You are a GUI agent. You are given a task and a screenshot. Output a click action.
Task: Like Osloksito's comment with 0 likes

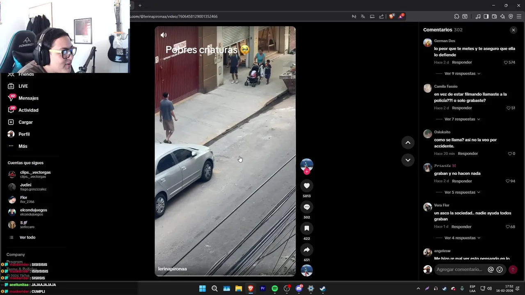(x=510, y=154)
